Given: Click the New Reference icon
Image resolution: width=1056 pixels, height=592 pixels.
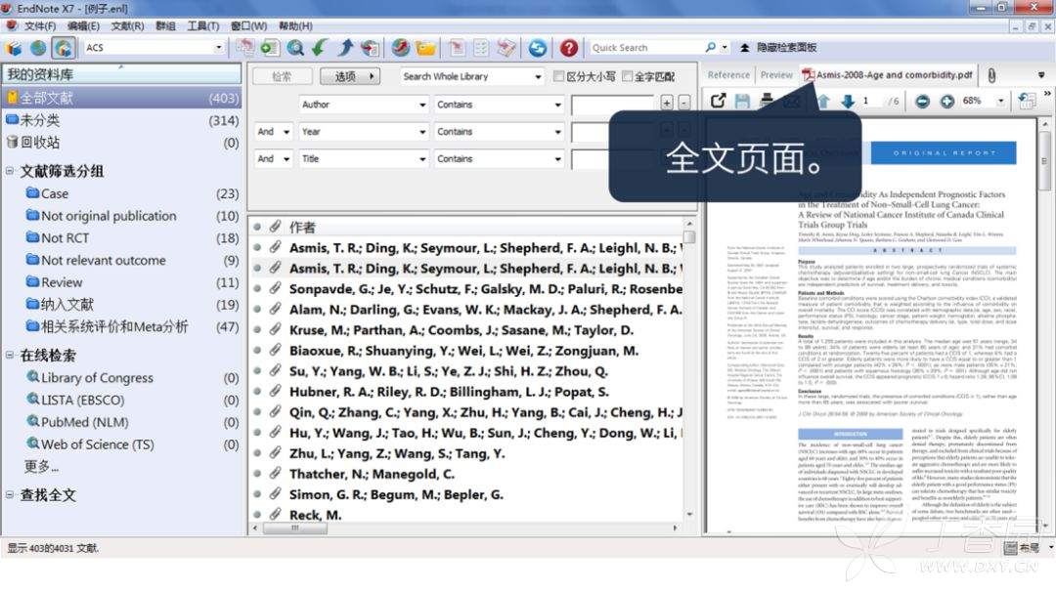Looking at the screenshot, I should tap(270, 48).
